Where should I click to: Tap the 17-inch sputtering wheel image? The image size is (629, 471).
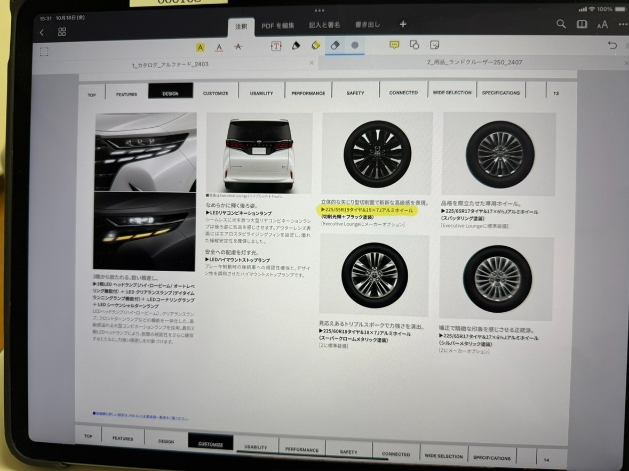(x=500, y=155)
